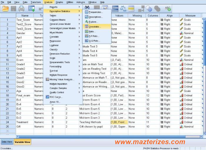Switch to the Data View tab

[7, 142]
